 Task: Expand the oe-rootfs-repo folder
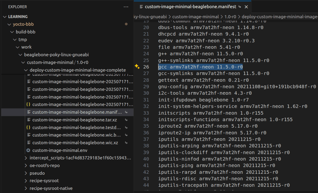tap(26, 165)
